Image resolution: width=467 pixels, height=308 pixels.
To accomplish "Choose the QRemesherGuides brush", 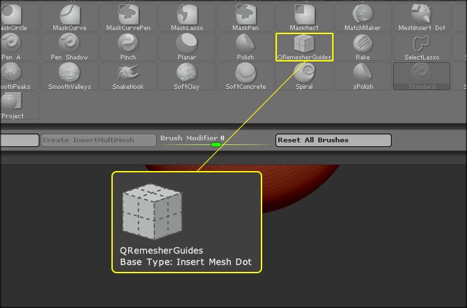I will tap(304, 47).
